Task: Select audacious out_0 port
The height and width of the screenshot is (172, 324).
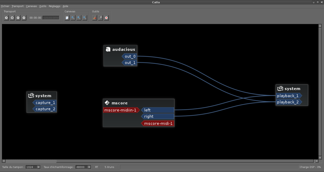Action: coord(129,56)
